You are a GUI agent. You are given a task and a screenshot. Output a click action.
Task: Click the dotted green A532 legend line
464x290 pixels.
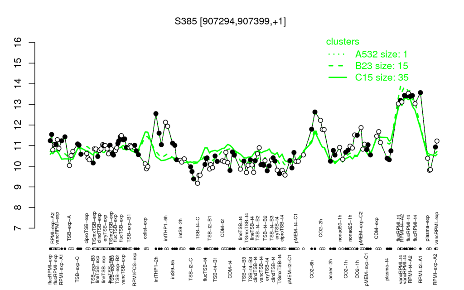[338, 54]
